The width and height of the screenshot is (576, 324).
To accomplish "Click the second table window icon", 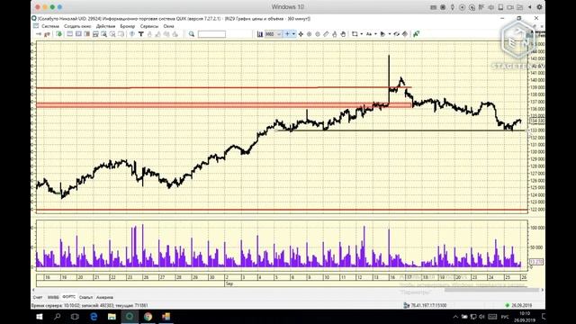I will pyautogui.click(x=78, y=34).
